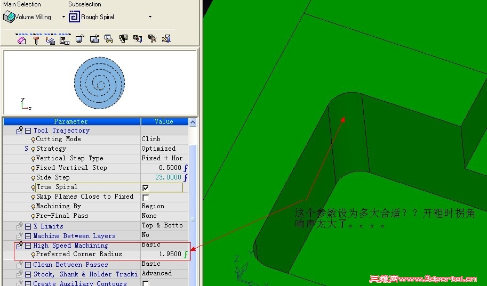487x286 pixels.
Task: Click the High Speed Machining value Basic
Action: click(x=151, y=244)
